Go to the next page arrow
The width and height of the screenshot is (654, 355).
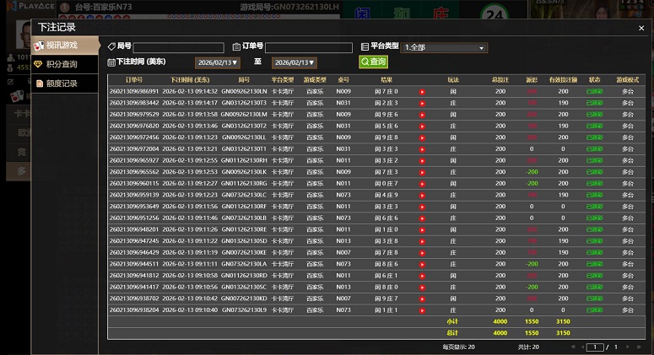click(627, 347)
